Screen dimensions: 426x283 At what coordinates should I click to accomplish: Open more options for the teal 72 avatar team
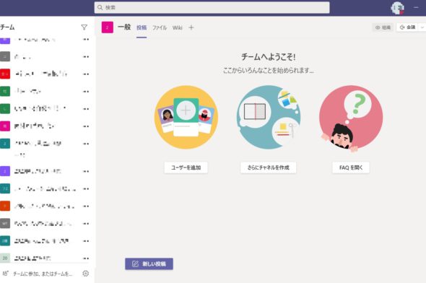pos(86,188)
